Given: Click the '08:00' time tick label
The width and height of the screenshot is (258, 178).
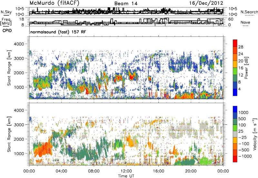Looking at the screenshot, I should point(94,171).
